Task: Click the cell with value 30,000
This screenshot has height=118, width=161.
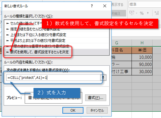Action: 142,71
